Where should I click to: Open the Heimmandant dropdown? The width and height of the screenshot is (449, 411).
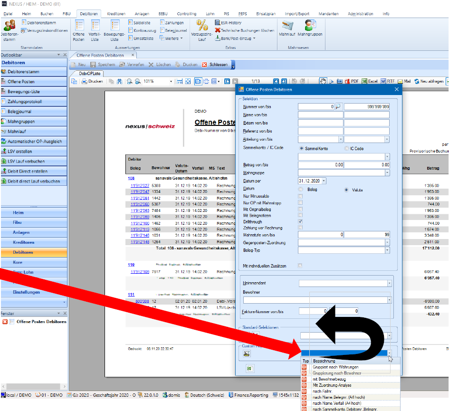(x=389, y=283)
